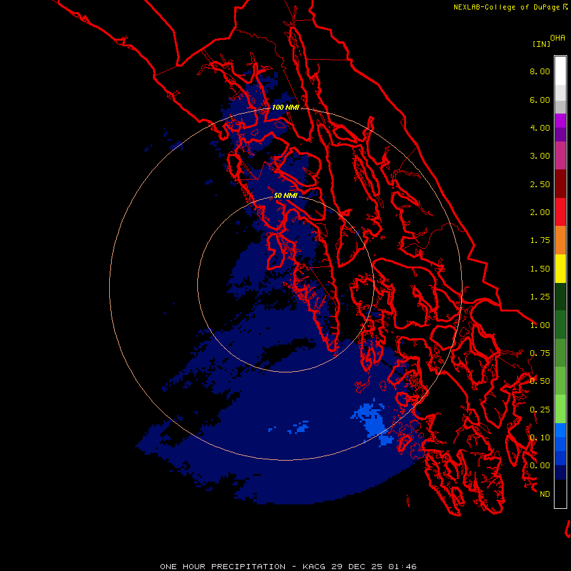Select the orange 1.75 legend swatch
571x571 pixels.
(560, 240)
